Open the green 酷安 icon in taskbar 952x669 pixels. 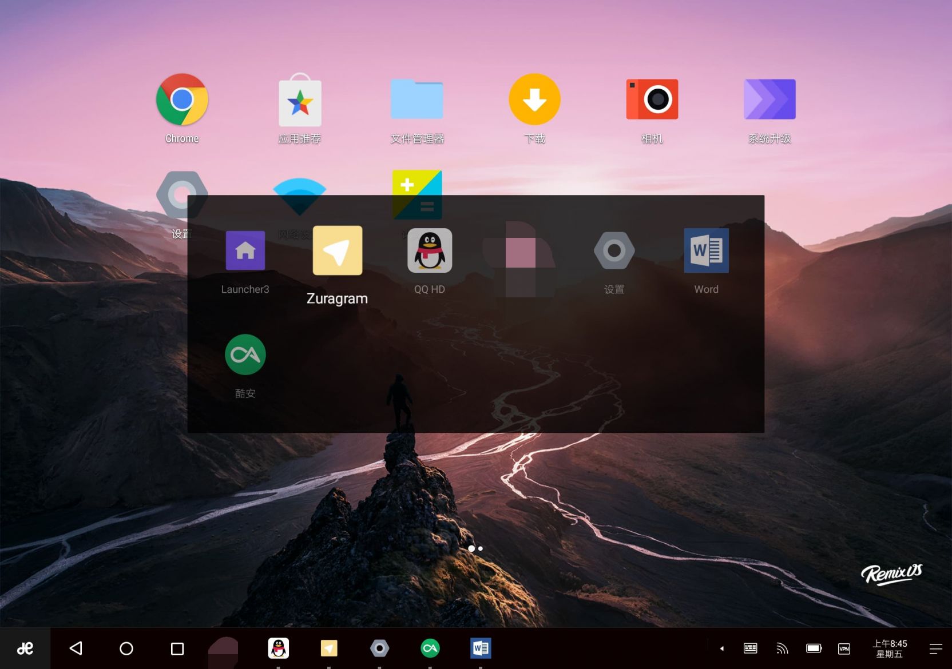(430, 648)
